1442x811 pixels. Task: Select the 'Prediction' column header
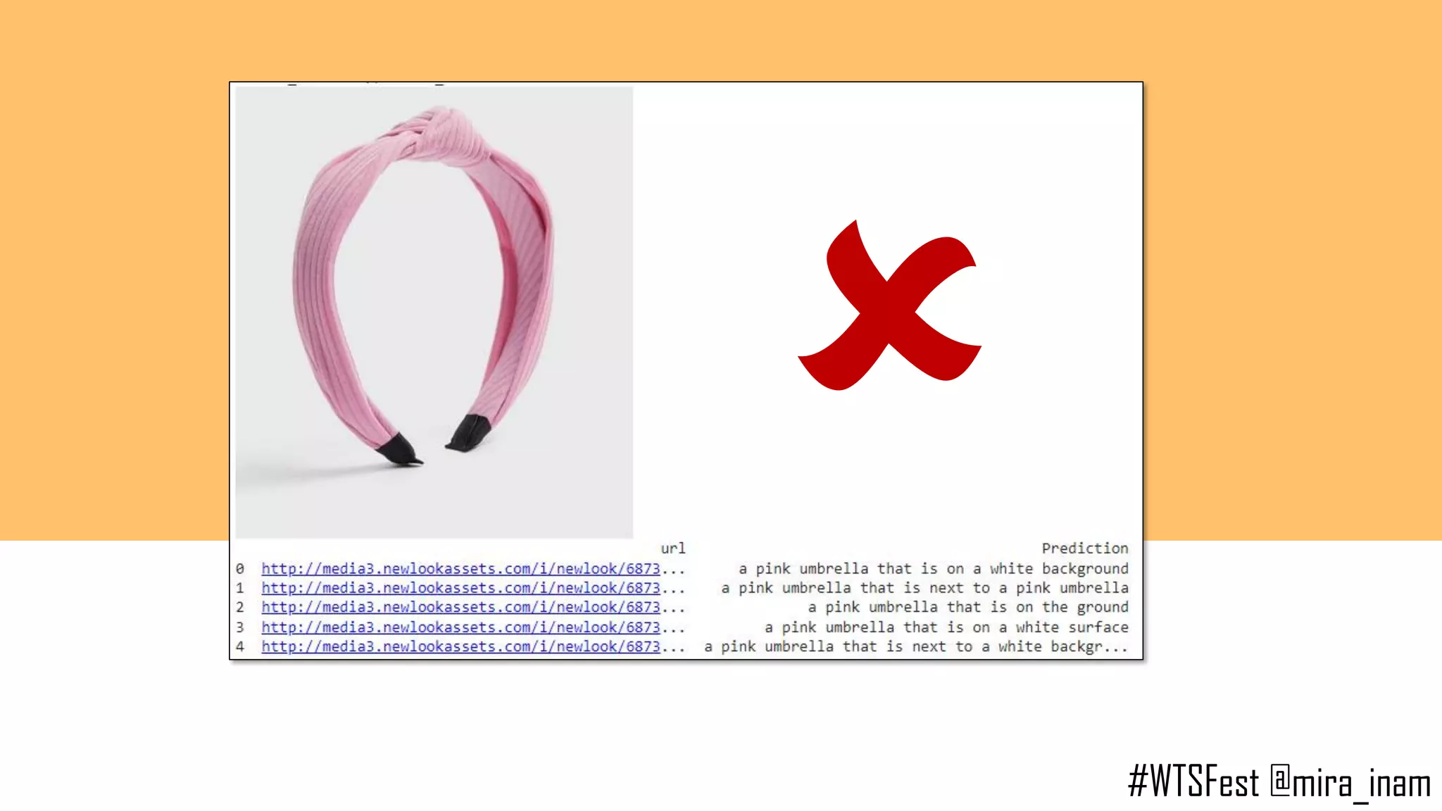[x=1084, y=548]
